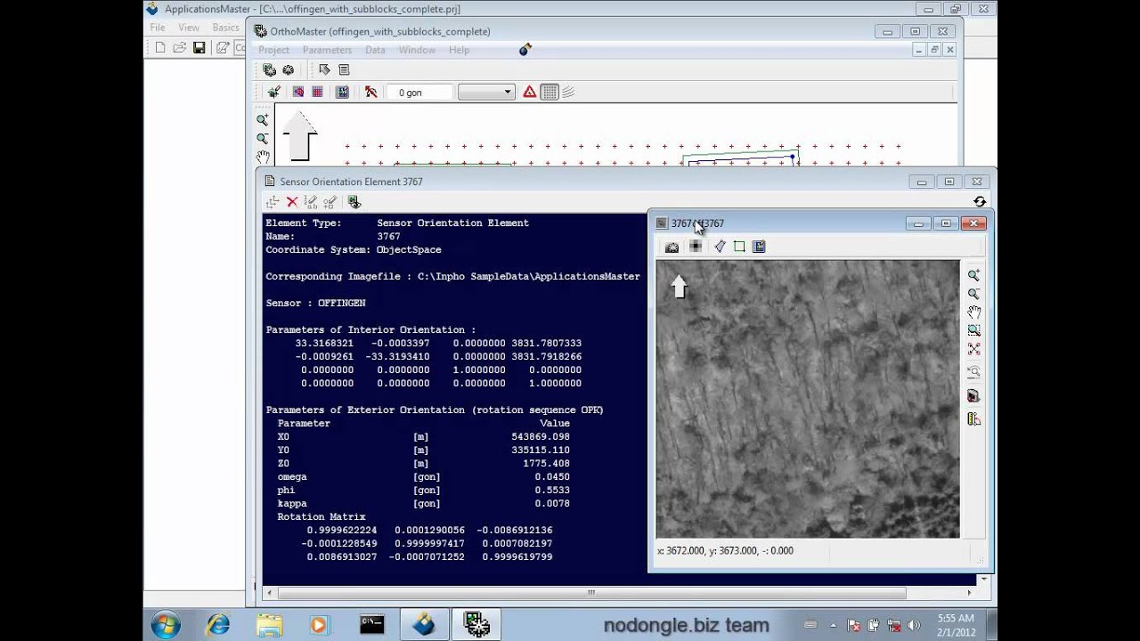Open the command prompt taskbar icon

[371, 625]
